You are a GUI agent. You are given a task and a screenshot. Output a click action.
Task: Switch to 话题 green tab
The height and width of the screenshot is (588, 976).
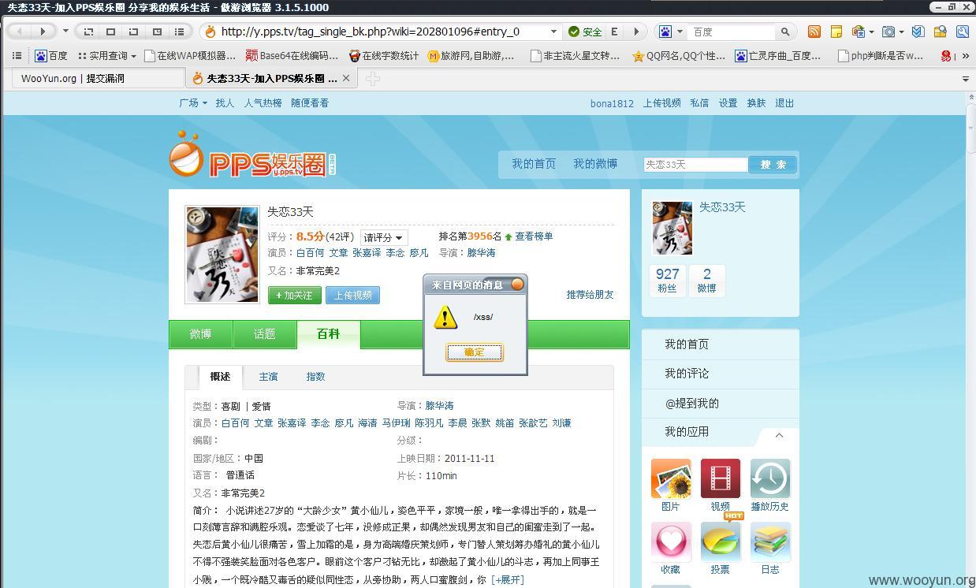tap(264, 334)
